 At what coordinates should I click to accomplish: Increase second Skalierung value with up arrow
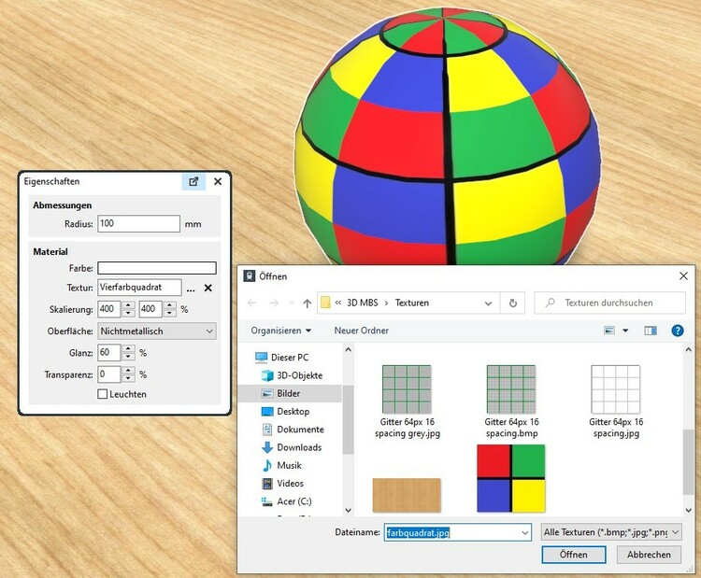coord(169,305)
